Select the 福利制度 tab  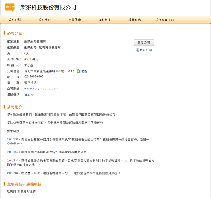pos(104,20)
